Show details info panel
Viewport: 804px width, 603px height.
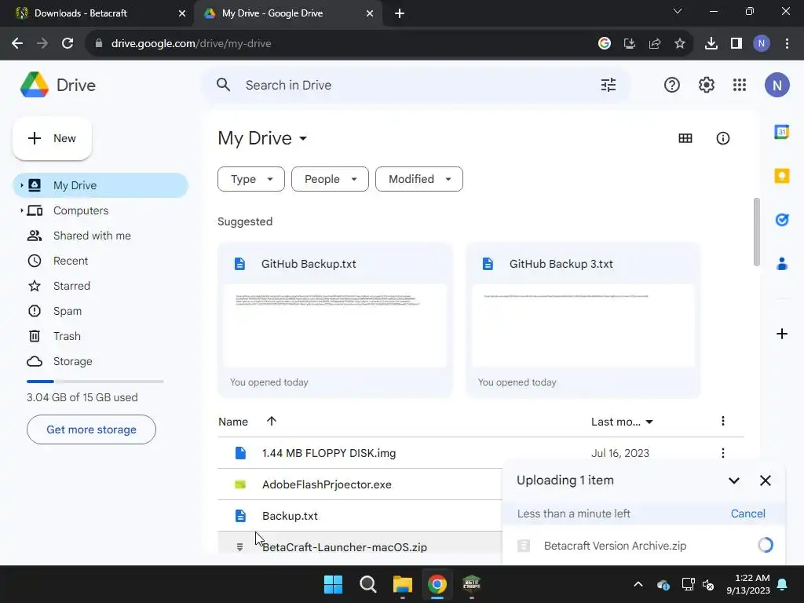point(722,138)
